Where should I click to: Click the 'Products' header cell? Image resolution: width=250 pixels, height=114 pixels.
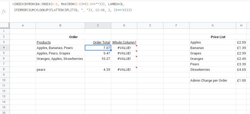coord(60,42)
